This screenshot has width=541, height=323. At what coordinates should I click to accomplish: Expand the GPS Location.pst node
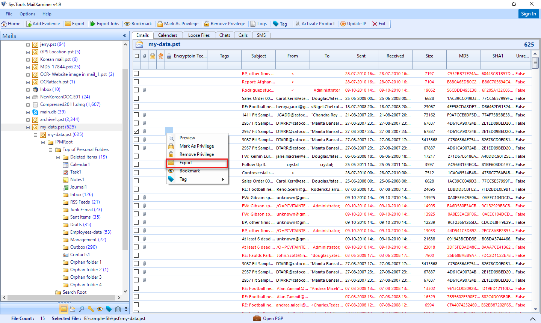coord(28,52)
